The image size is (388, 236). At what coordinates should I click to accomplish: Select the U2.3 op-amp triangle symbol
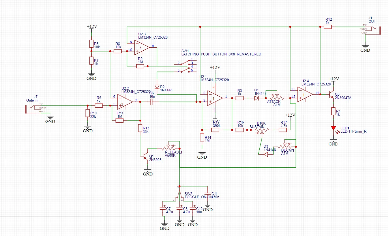141,48
